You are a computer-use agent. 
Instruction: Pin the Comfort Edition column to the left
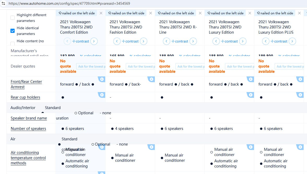pyautogui.click(x=76, y=13)
